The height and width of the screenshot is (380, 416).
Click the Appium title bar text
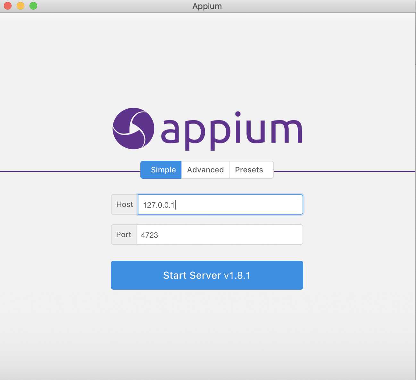207,6
